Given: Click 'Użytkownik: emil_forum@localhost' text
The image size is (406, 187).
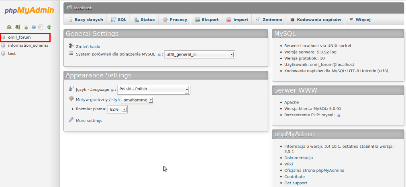Looking at the screenshot, I should [x=319, y=64].
